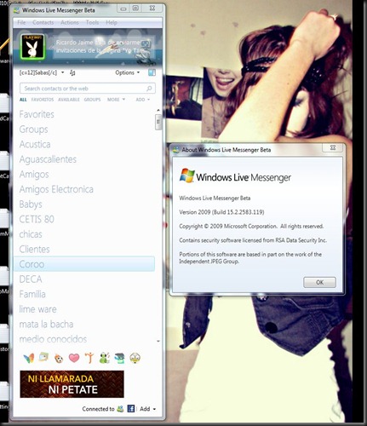Open the Contacts menu
The image size is (367, 426).
pyautogui.click(x=43, y=22)
